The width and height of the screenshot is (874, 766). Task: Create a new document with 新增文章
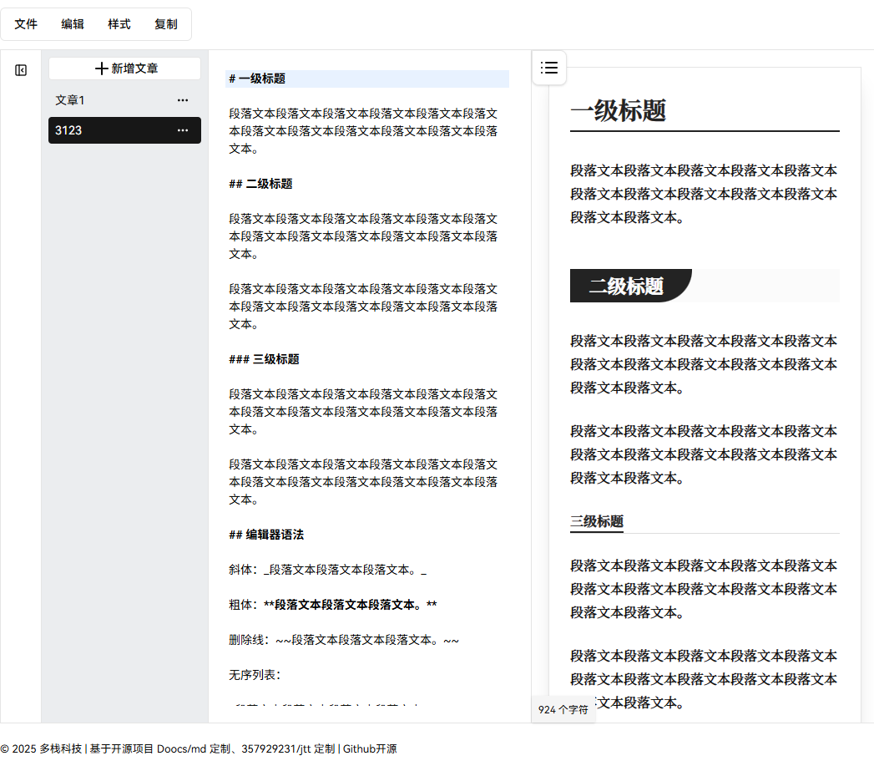click(x=124, y=68)
